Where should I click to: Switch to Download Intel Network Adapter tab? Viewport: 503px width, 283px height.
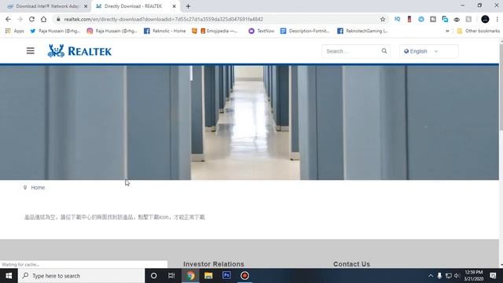[x=47, y=6]
